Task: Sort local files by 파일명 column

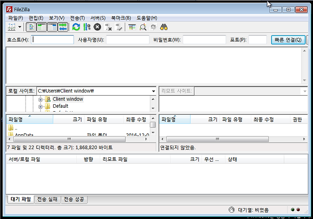Action: click(30, 119)
